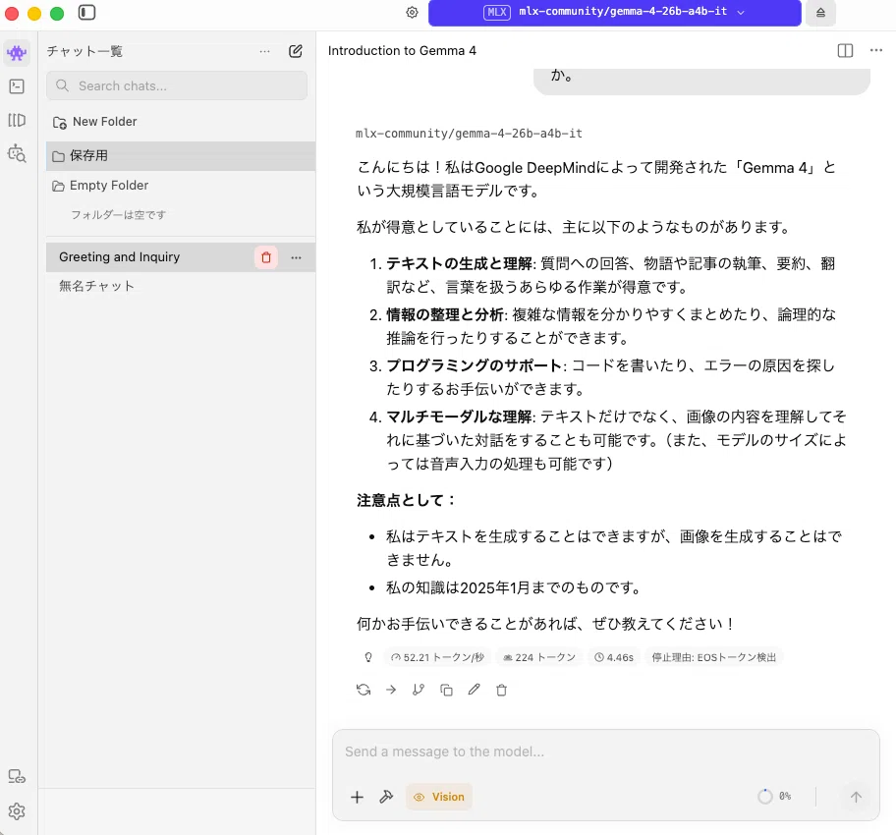Click the Vision capability badge
Screen dimensions: 896x835
tap(439, 797)
